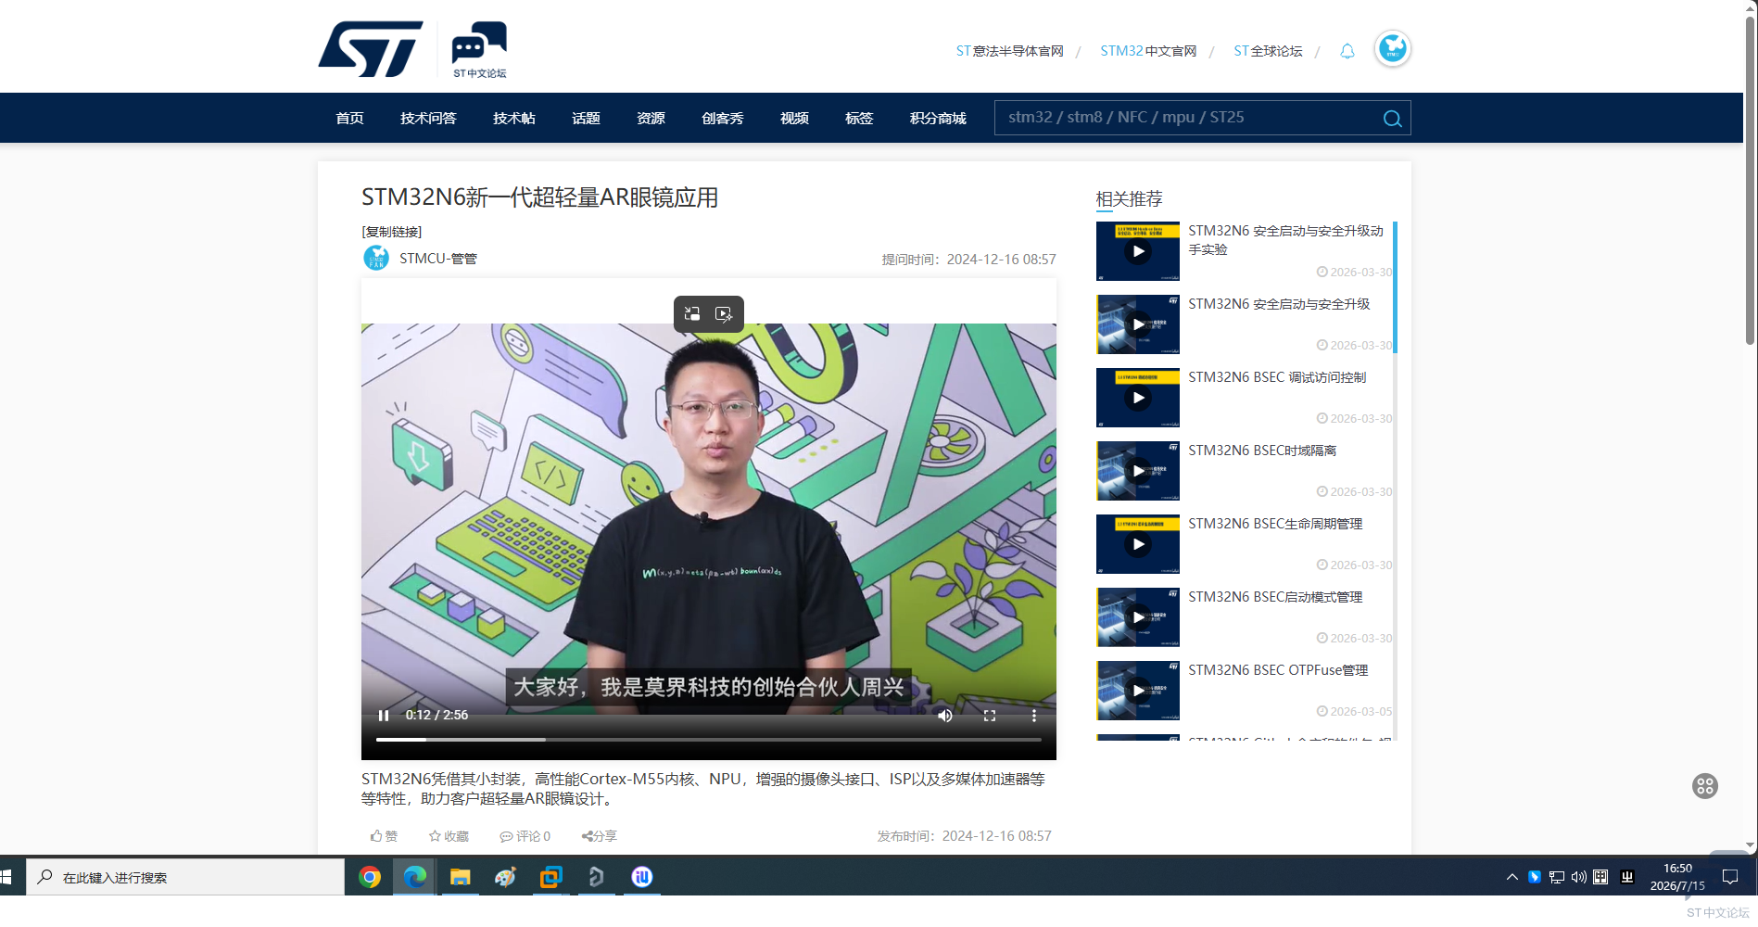Open the Windows Start menu

click(x=6, y=877)
